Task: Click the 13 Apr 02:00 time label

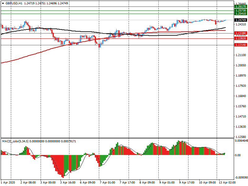Action: pyautogui.click(x=226, y=183)
